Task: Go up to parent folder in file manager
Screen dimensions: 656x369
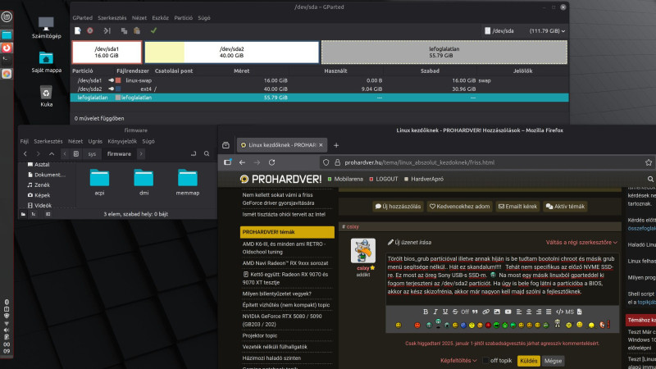Action: tap(52, 154)
